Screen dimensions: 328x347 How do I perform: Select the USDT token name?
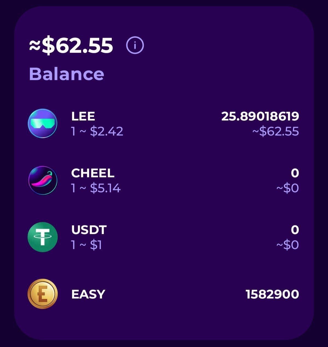[x=89, y=230]
